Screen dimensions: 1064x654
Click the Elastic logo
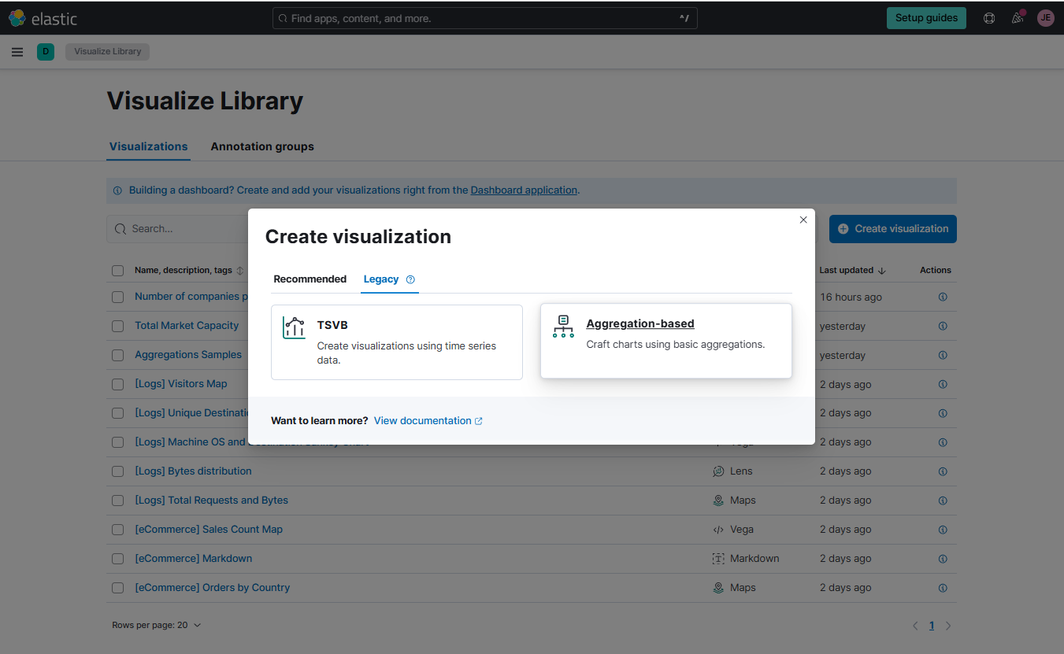(43, 18)
